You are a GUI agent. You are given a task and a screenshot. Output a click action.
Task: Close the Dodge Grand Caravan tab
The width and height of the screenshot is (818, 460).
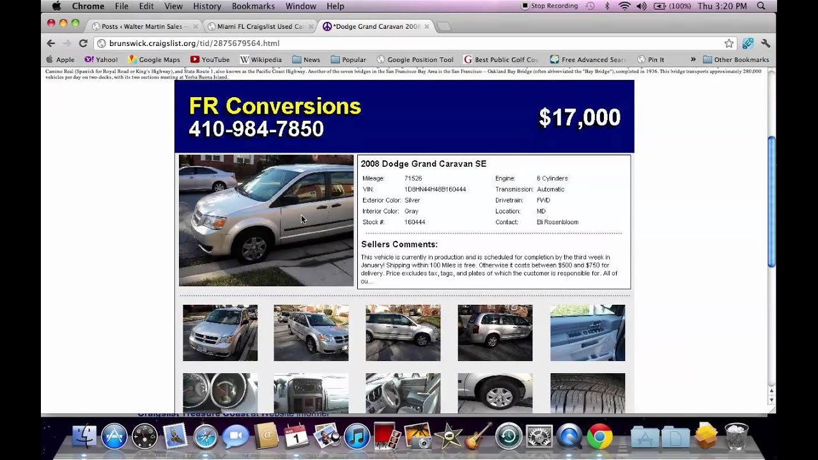(426, 27)
